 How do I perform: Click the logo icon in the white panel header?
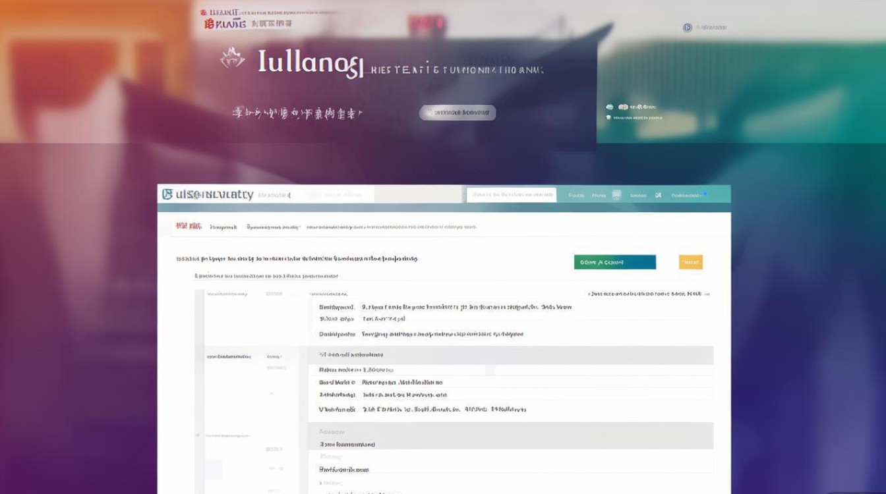167,194
